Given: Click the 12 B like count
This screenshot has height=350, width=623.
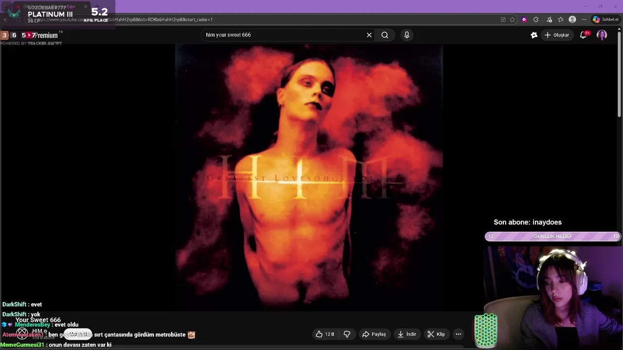Looking at the screenshot, I should [x=330, y=334].
